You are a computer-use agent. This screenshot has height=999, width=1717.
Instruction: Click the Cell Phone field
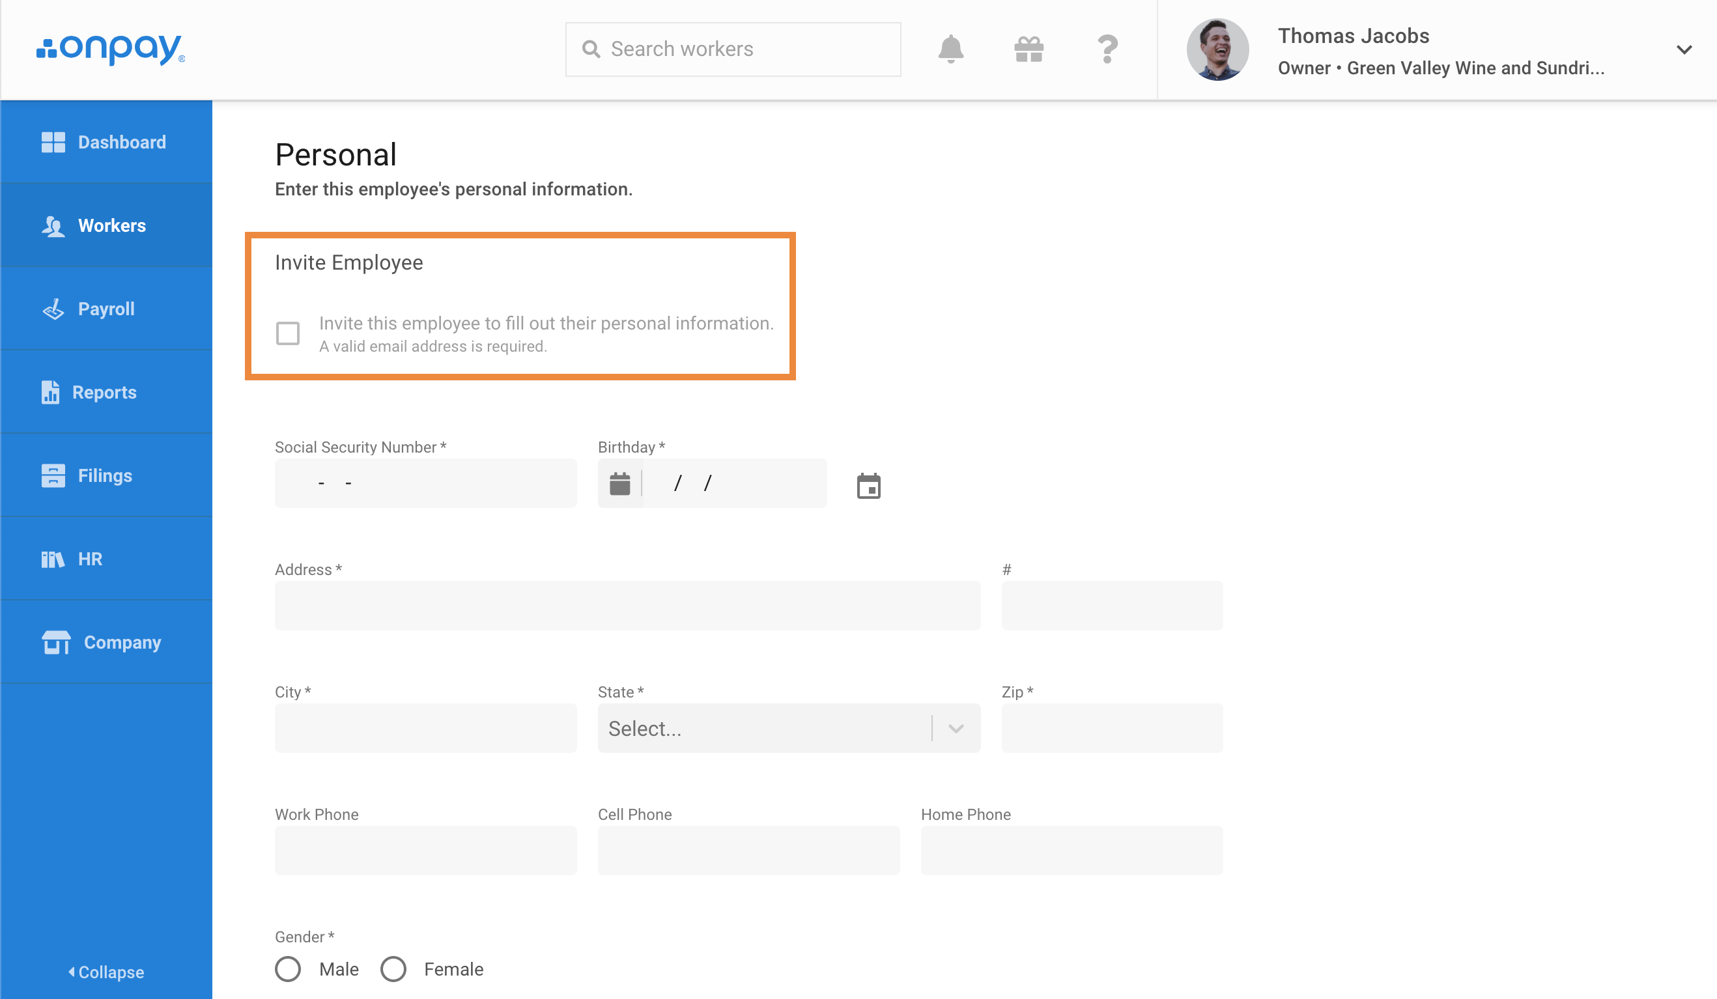(x=748, y=851)
